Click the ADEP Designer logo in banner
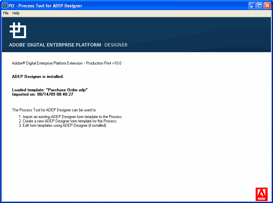273x203 pixels. pyautogui.click(x=18, y=30)
